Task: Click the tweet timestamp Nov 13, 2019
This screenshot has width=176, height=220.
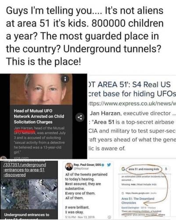Action: point(80,217)
